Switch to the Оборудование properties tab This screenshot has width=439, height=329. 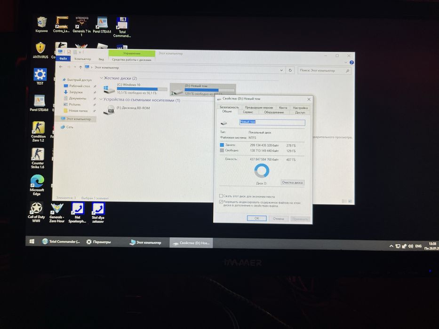pyautogui.click(x=274, y=112)
